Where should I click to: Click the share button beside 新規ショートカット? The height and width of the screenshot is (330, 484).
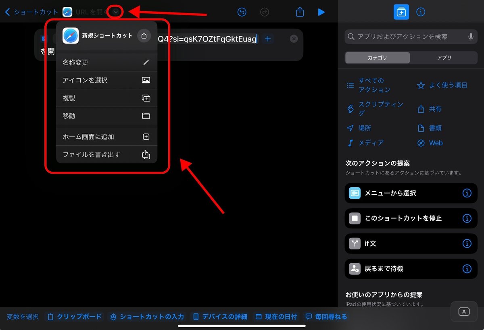(x=144, y=35)
